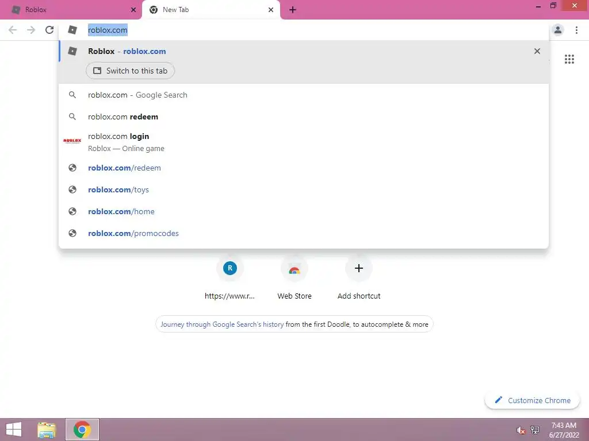589x441 pixels.
Task: Open the network tray icon
Action: click(x=535, y=430)
